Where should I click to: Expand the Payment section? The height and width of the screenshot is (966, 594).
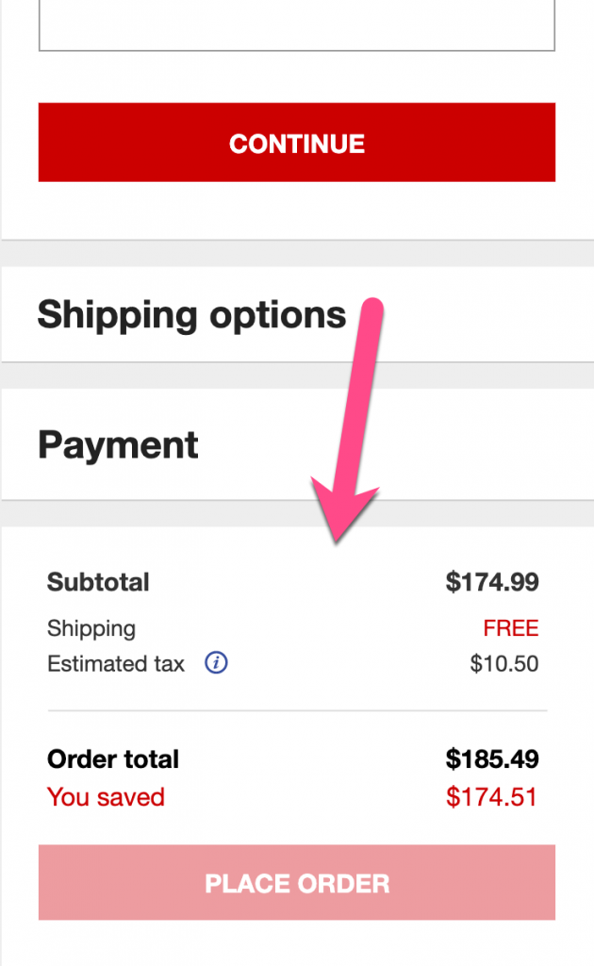point(118,444)
